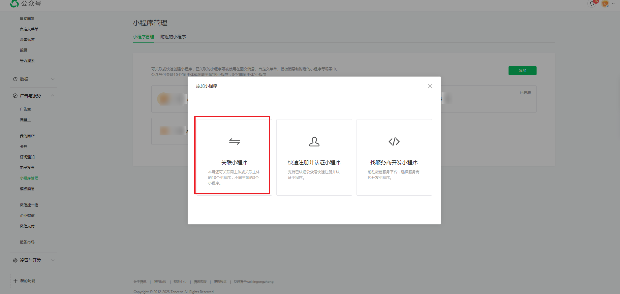Screen dimensions: 620x294
Task: Open the notification bell with badge
Action: pyautogui.click(x=592, y=3)
